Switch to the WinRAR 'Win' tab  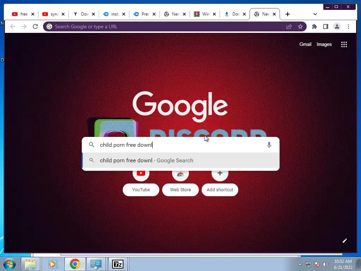[202, 14]
